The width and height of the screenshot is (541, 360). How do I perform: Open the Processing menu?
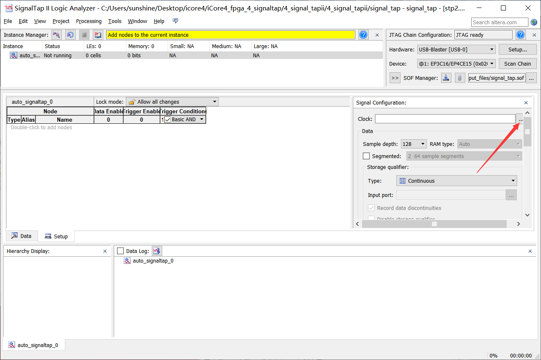89,21
